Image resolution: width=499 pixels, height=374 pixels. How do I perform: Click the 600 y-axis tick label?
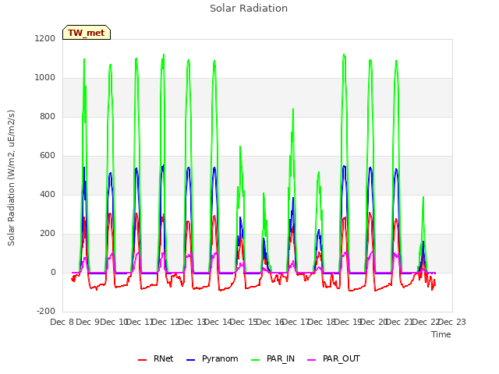(x=48, y=156)
